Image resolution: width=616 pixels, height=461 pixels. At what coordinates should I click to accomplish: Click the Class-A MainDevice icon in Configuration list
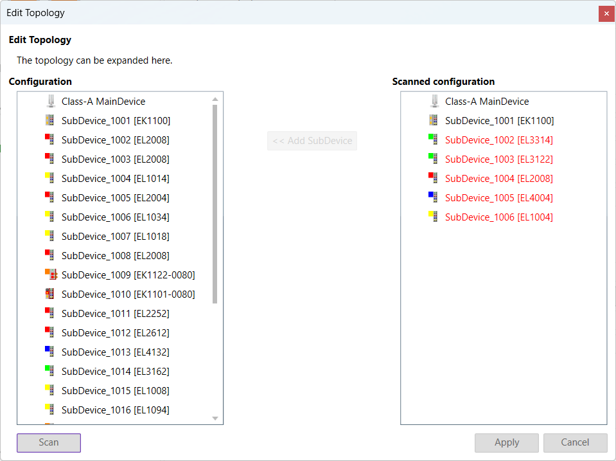pyautogui.click(x=51, y=102)
